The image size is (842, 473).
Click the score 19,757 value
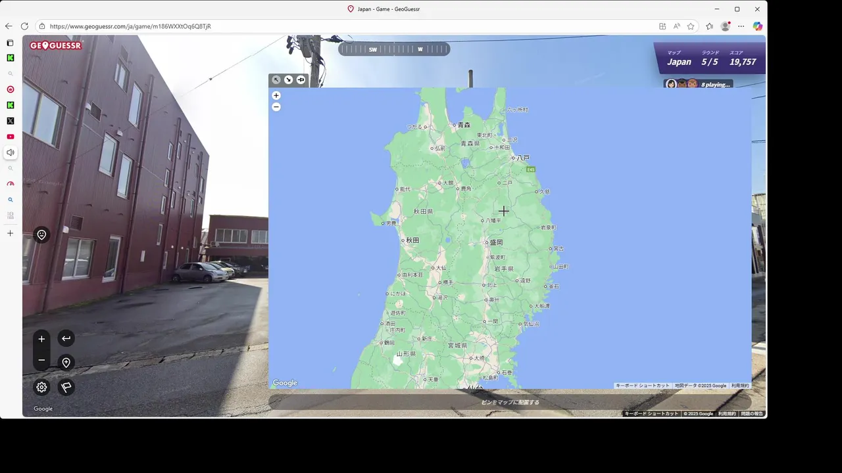click(743, 62)
